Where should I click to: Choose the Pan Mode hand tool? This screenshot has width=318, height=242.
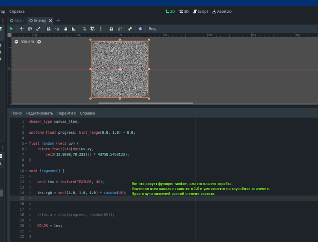65,29
